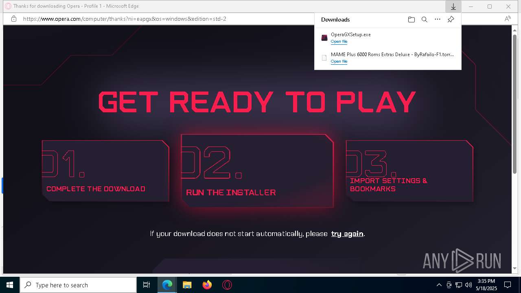Open file link under MAME Plus torrent
The width and height of the screenshot is (521, 293).
(339, 61)
